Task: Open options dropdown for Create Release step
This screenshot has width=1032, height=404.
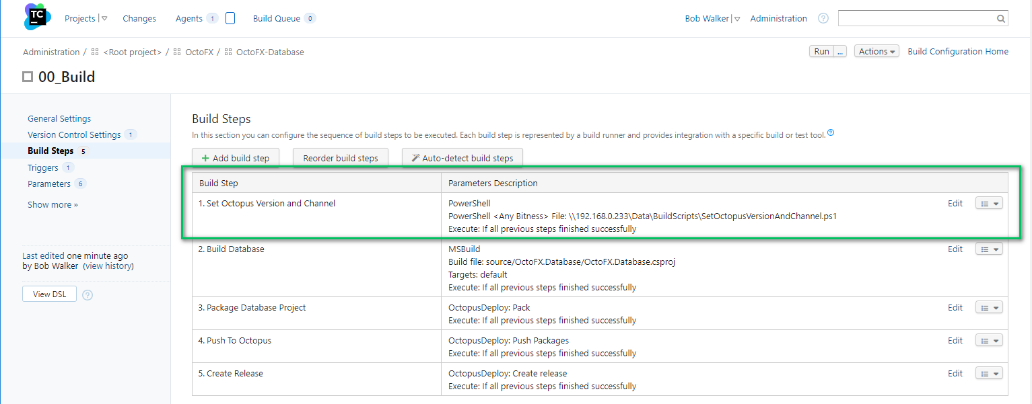Action: (988, 374)
